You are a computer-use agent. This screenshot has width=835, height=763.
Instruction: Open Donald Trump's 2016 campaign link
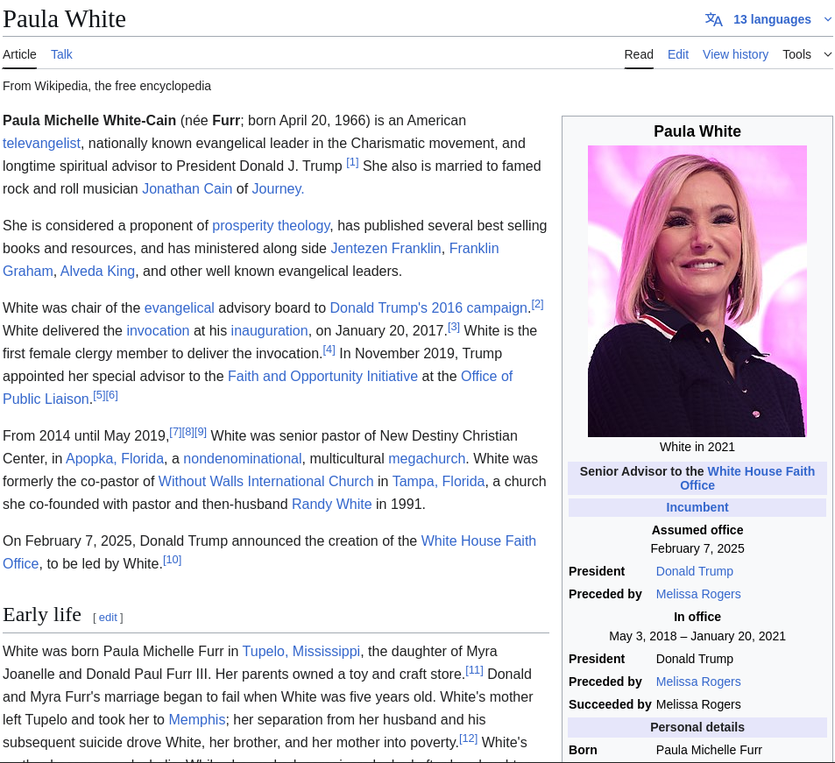pyautogui.click(x=428, y=307)
